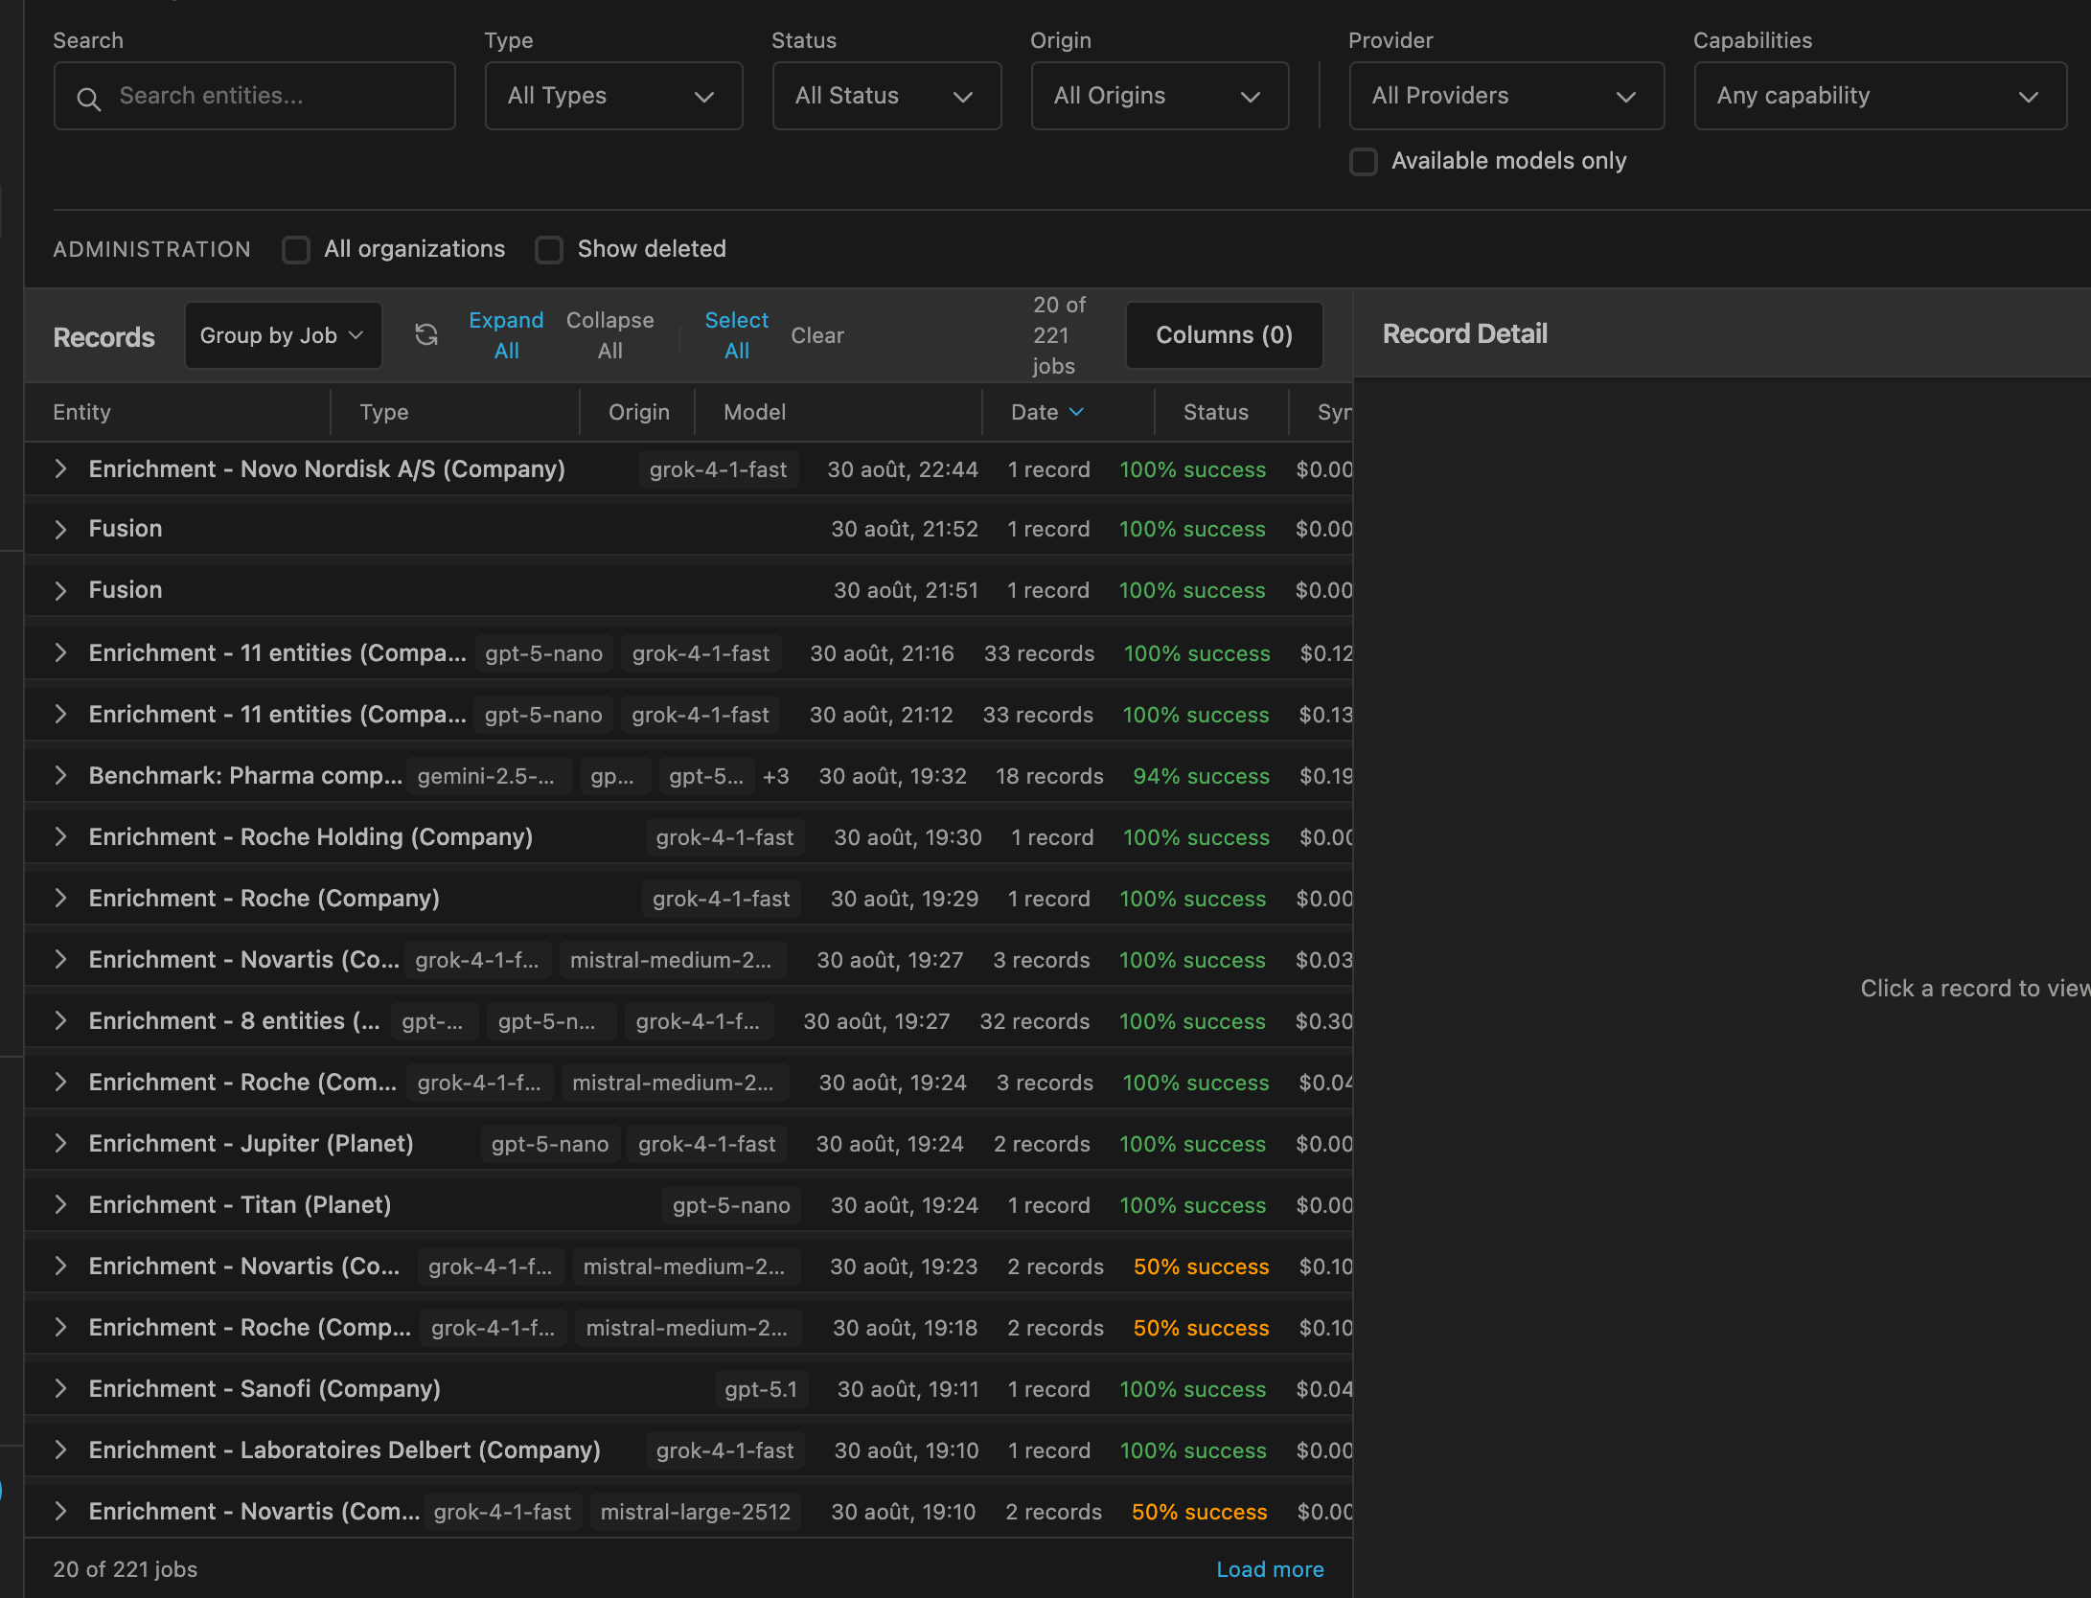Click Select All link

[x=737, y=335]
